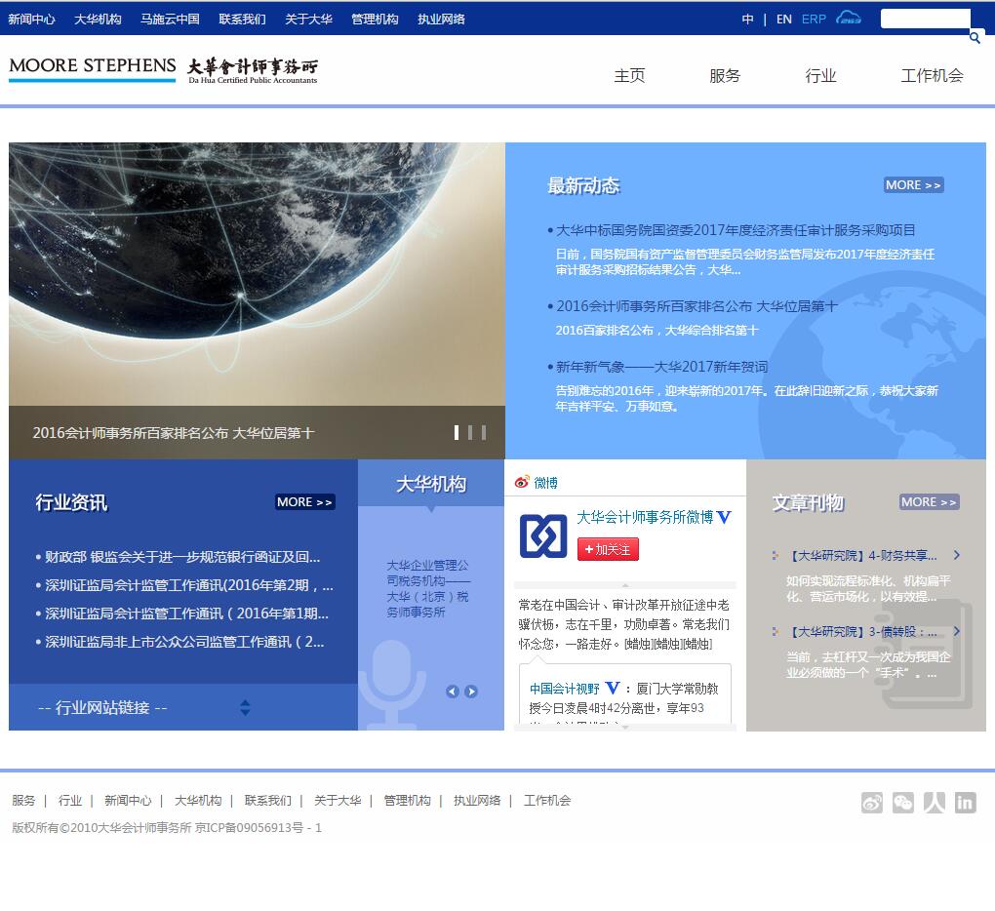Select the first banner slide indicator

[x=457, y=433]
